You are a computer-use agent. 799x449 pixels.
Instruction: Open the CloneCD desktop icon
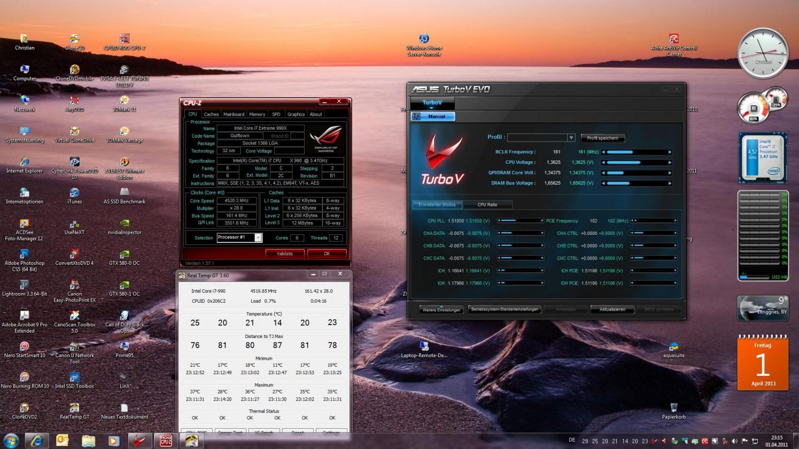click(x=74, y=42)
